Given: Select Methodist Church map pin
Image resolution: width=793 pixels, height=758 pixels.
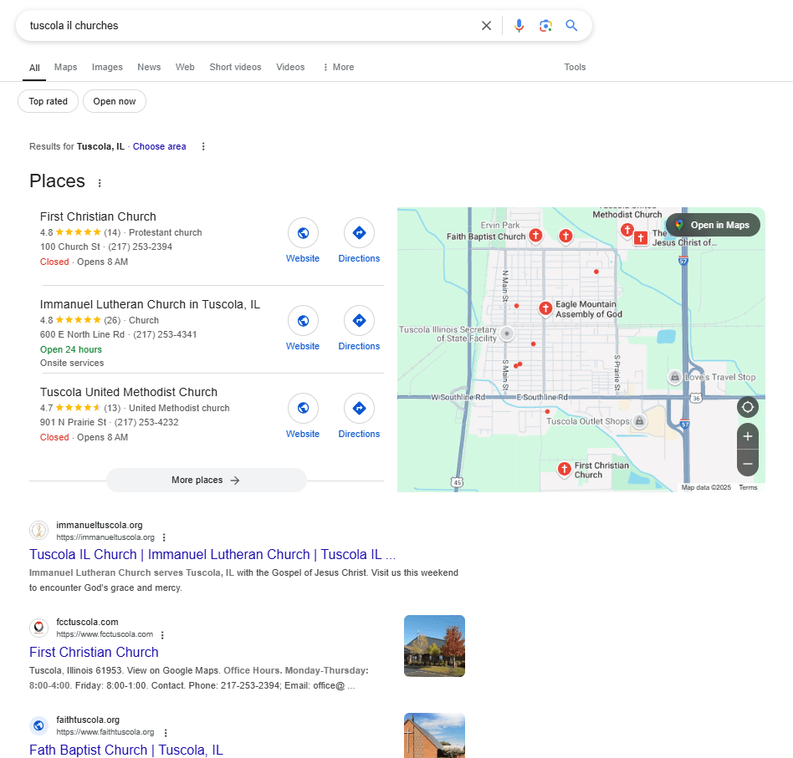Looking at the screenshot, I should tap(627, 230).
